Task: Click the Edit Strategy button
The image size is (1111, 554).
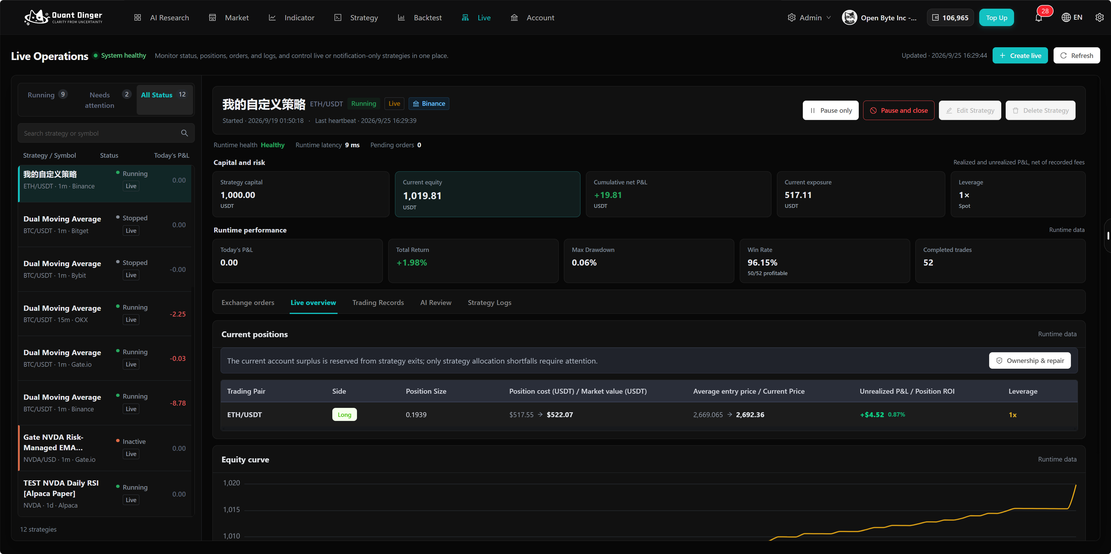Action: click(970, 110)
